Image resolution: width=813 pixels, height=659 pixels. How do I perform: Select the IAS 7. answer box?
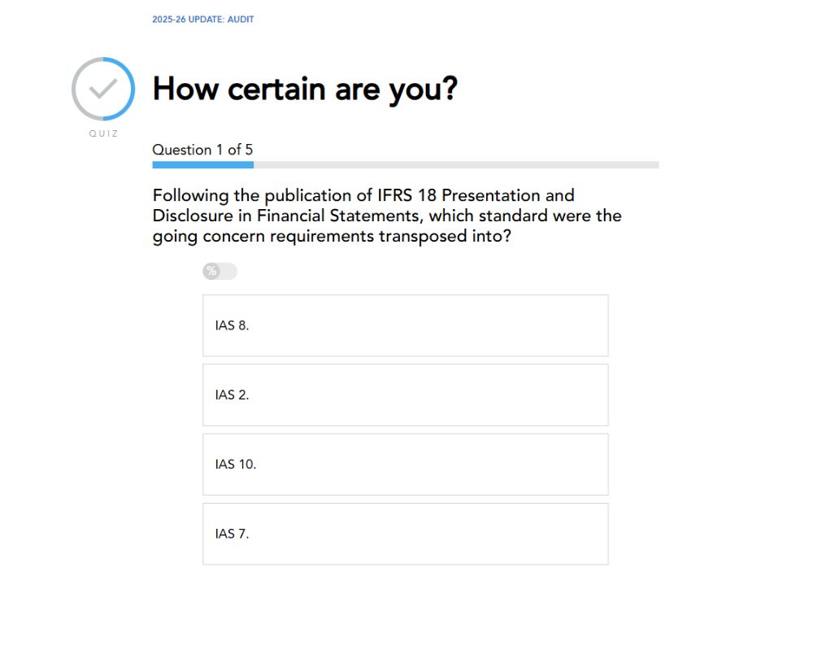click(x=405, y=534)
